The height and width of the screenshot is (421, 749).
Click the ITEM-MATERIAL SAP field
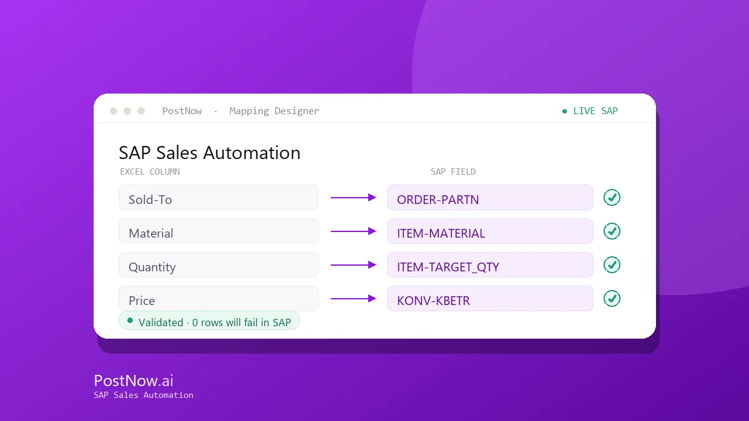coord(490,231)
